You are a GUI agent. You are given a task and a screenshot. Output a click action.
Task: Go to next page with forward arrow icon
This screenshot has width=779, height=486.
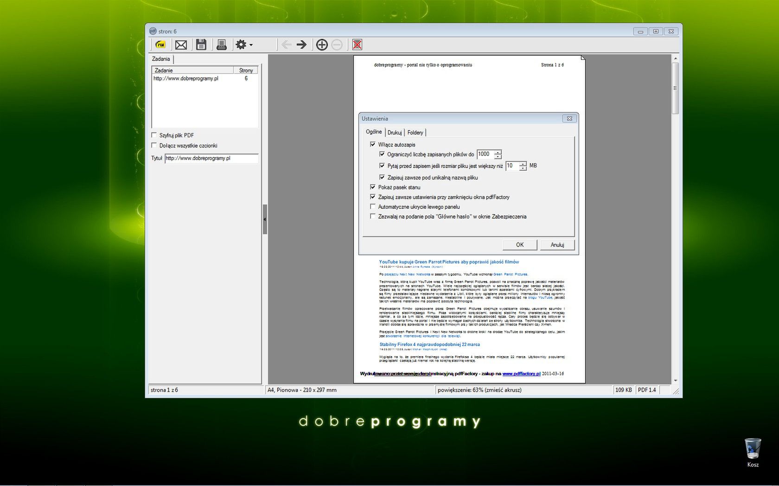(301, 45)
